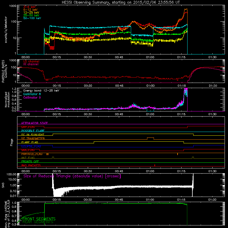
Task: Click the GAP_FLAG label
Action: click(x=28, y=127)
